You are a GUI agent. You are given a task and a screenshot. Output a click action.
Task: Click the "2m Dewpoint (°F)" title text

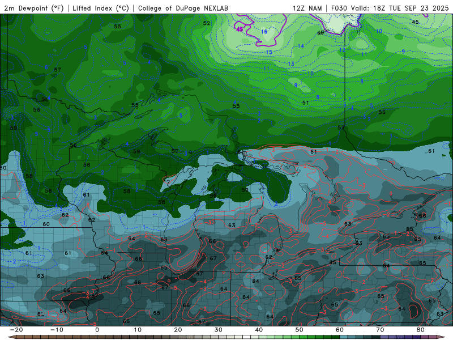[x=34, y=8]
